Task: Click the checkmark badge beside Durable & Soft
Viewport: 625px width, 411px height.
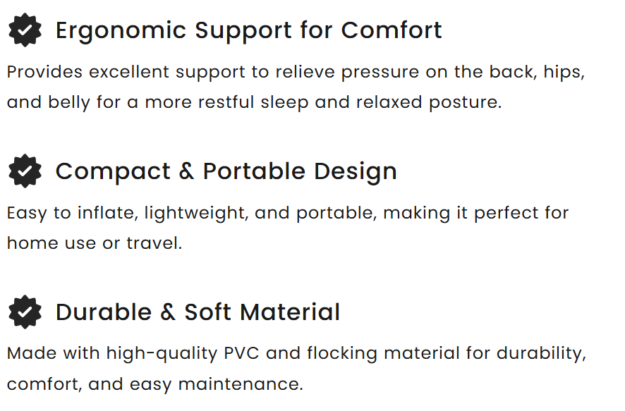Action: [x=25, y=312]
